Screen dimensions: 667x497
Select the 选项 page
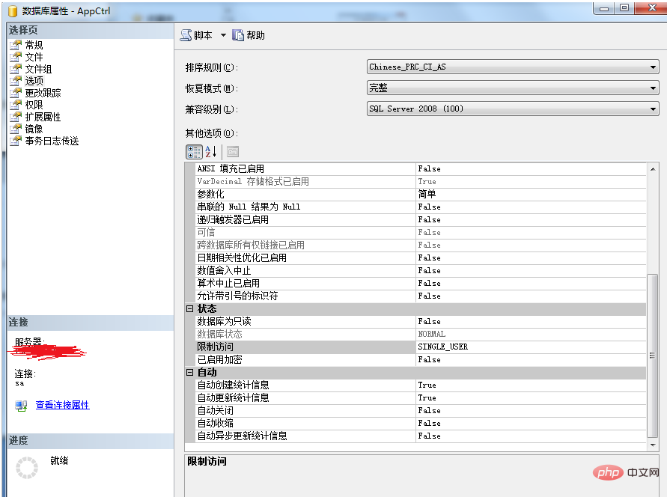pos(34,80)
